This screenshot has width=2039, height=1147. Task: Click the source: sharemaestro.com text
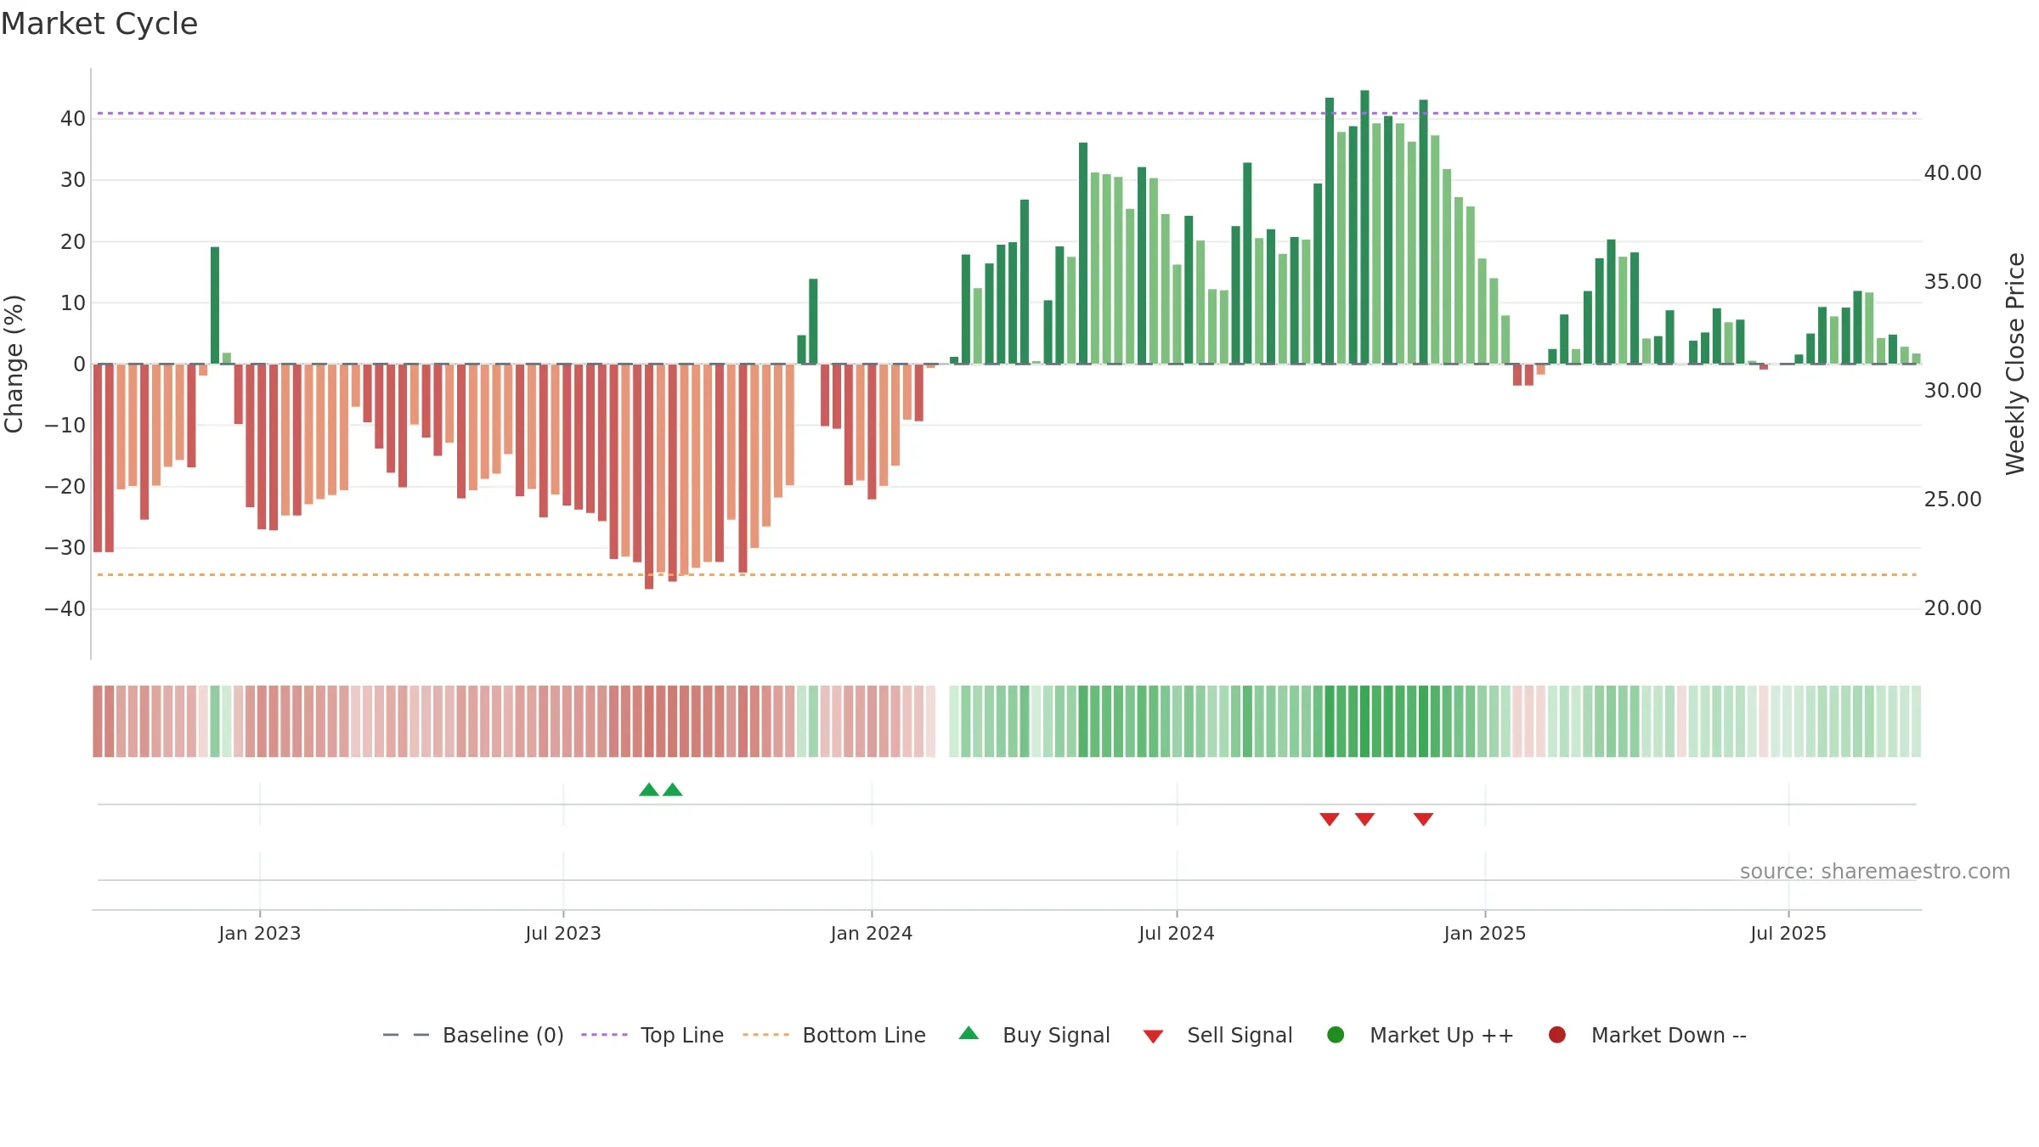(x=1875, y=872)
